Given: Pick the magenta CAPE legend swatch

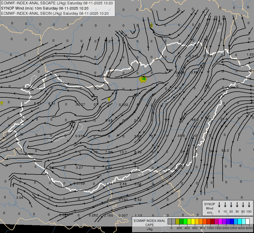Looking at the screenshot, I should pyautogui.click(x=220, y=222).
